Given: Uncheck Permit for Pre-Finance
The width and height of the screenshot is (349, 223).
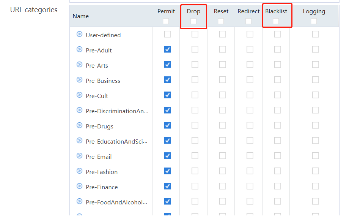Looking at the screenshot, I should [x=168, y=186].
